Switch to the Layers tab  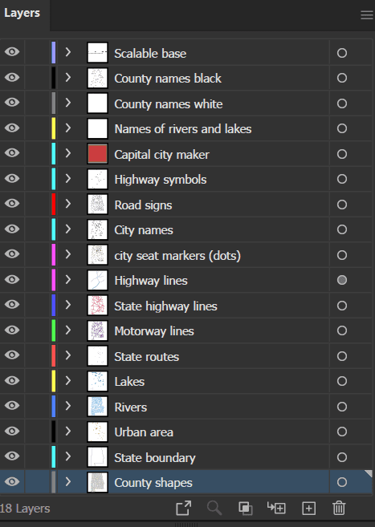(x=22, y=13)
